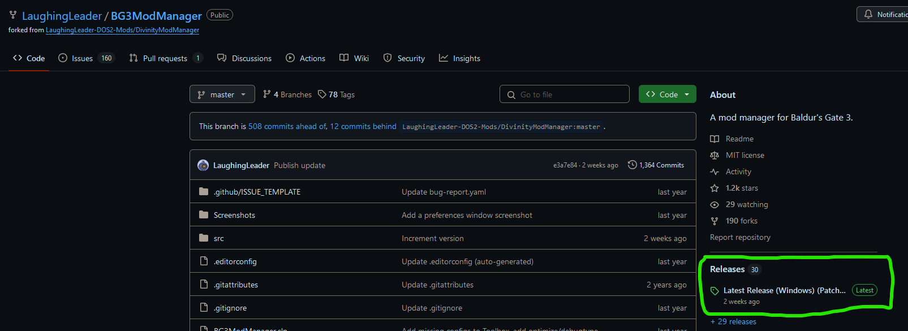This screenshot has height=331, width=908.
Task: Show all with + 29 releases link
Action: point(733,321)
